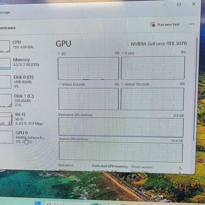Click the Run new task icon

(152, 25)
